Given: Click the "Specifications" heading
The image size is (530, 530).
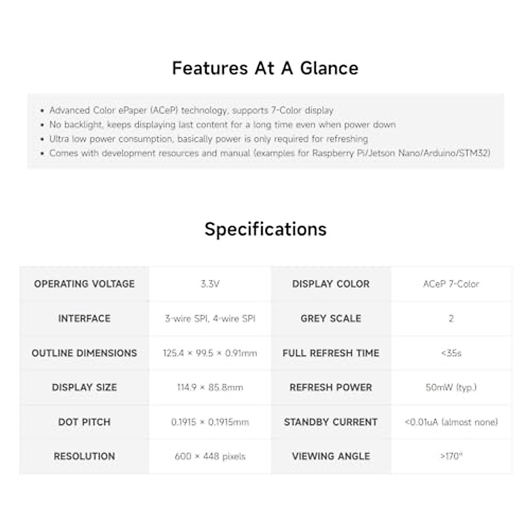Looking at the screenshot, I should tap(265, 229).
